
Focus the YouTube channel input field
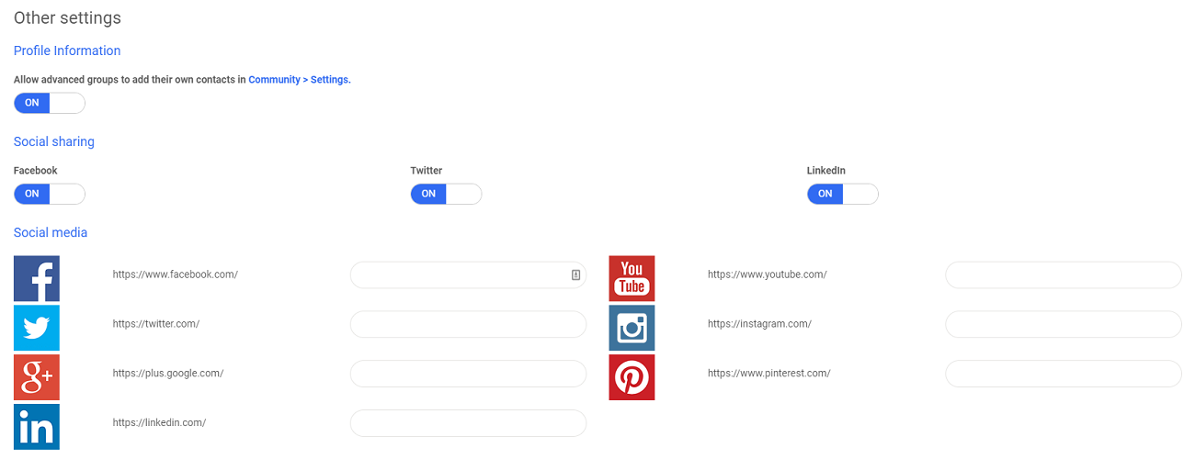point(1063,274)
